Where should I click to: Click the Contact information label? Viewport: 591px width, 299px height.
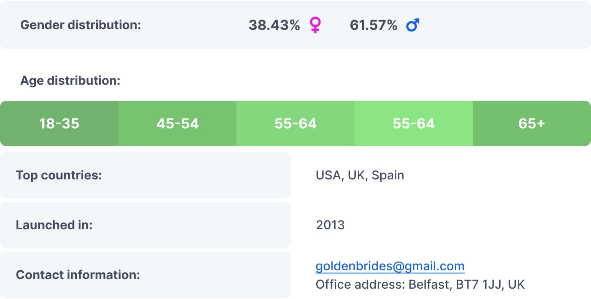click(78, 275)
